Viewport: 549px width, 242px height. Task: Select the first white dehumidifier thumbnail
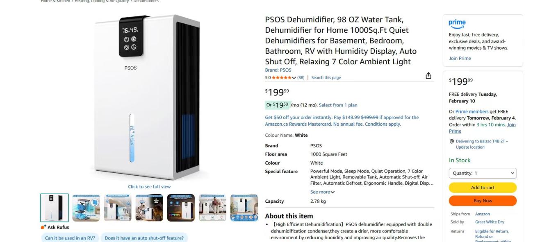pyautogui.click(x=55, y=208)
